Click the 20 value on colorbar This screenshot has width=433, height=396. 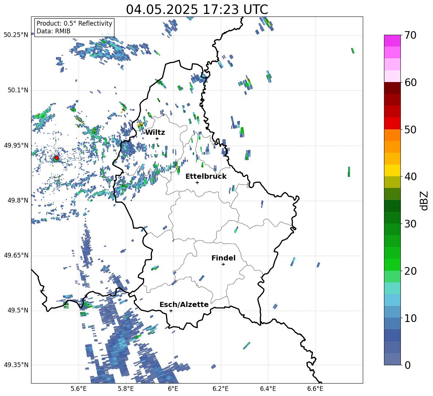pyautogui.click(x=410, y=271)
